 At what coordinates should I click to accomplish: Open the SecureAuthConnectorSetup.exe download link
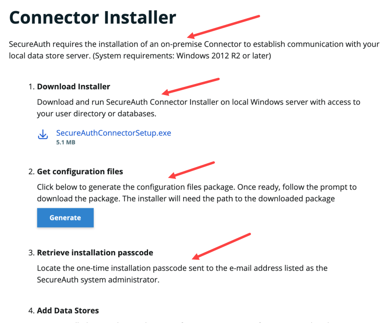click(113, 133)
